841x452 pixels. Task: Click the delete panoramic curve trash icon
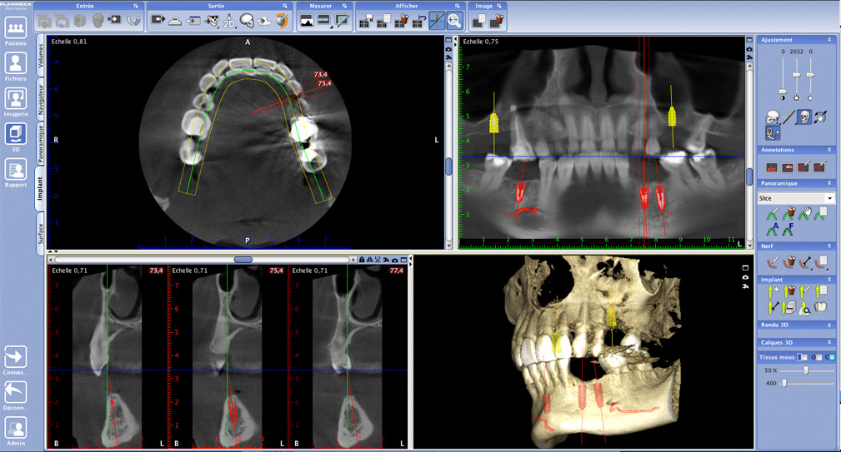[x=788, y=215]
